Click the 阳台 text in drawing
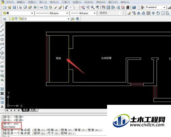 click(58, 58)
